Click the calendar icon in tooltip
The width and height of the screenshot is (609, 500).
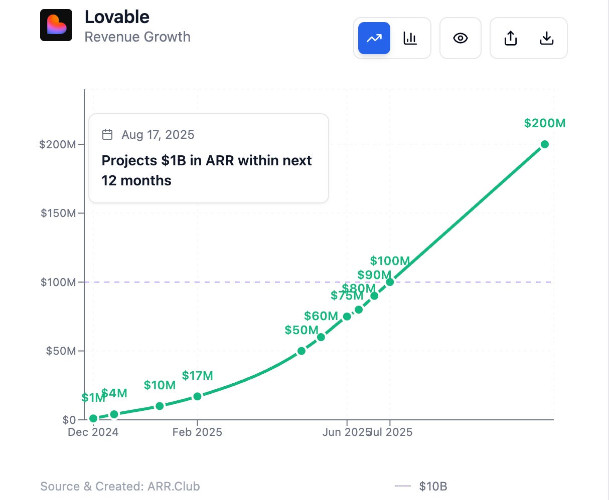[107, 134]
